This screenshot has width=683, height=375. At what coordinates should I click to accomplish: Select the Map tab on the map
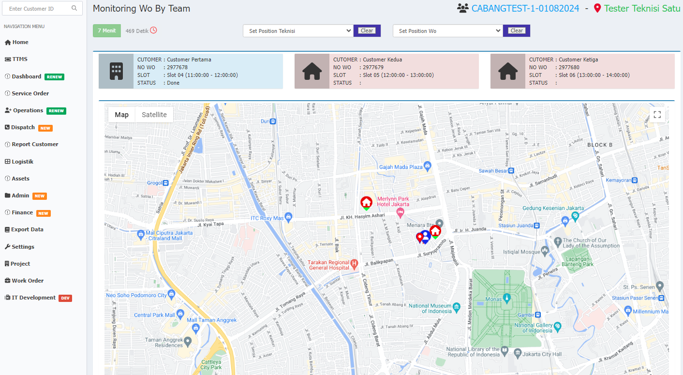click(x=121, y=114)
